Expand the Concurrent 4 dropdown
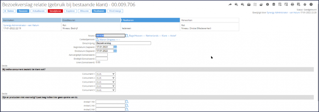This screenshot has width=319, height=112. pos(106,86)
